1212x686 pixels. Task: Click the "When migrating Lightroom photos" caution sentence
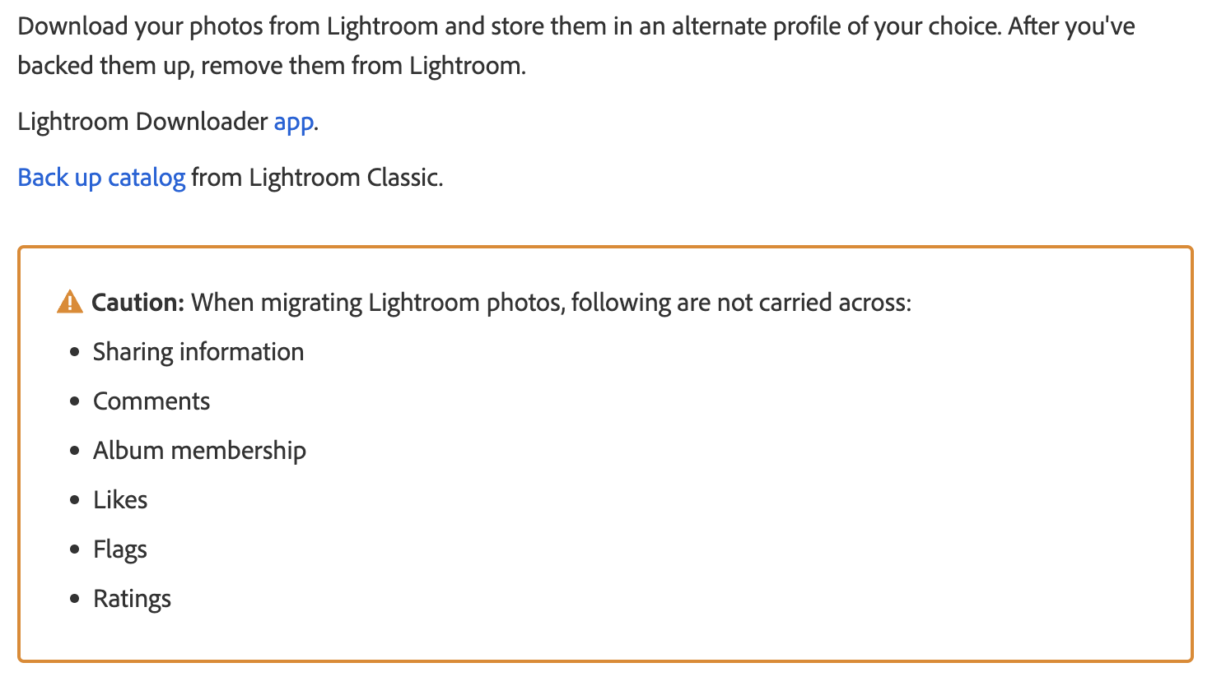point(551,303)
